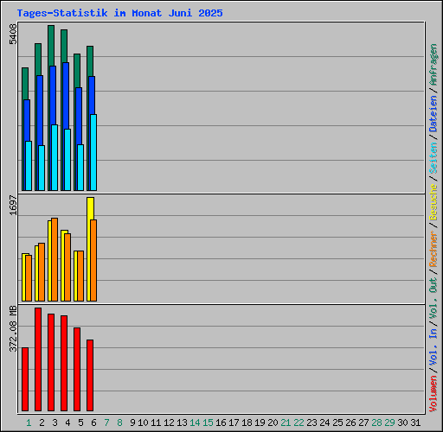The height and width of the screenshot is (432, 443).
Task: Click day 31 on the x-axis
Action: pos(415,422)
